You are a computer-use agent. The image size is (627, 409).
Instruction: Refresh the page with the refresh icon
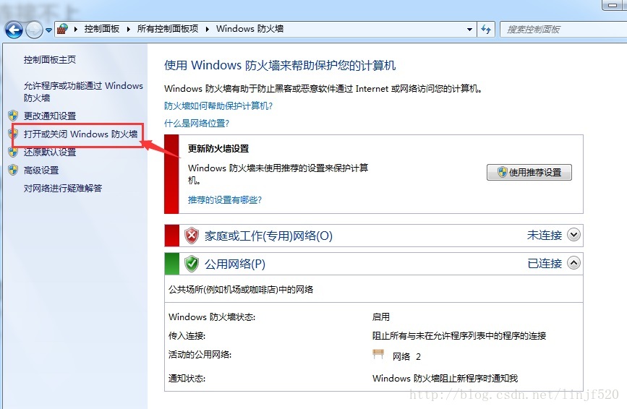(x=486, y=29)
